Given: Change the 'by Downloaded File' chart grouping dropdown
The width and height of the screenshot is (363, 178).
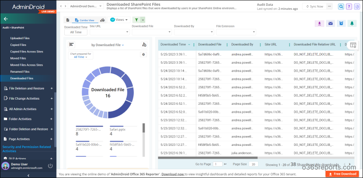Looking at the screenshot, I should (108, 45).
